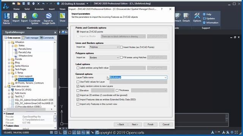Click the dialog help question mark
243x136 pixels.
click(x=162, y=9)
